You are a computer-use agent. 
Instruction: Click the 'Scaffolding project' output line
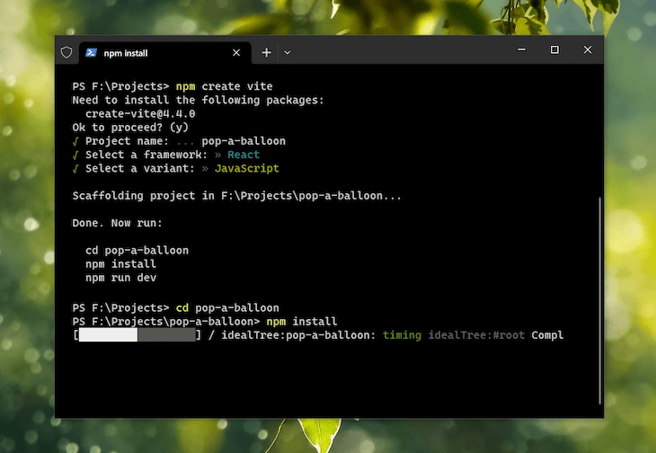(236, 196)
